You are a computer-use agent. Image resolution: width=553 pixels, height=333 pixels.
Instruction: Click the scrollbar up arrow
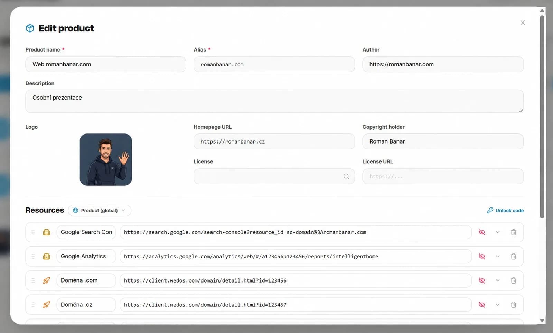coord(542,11)
